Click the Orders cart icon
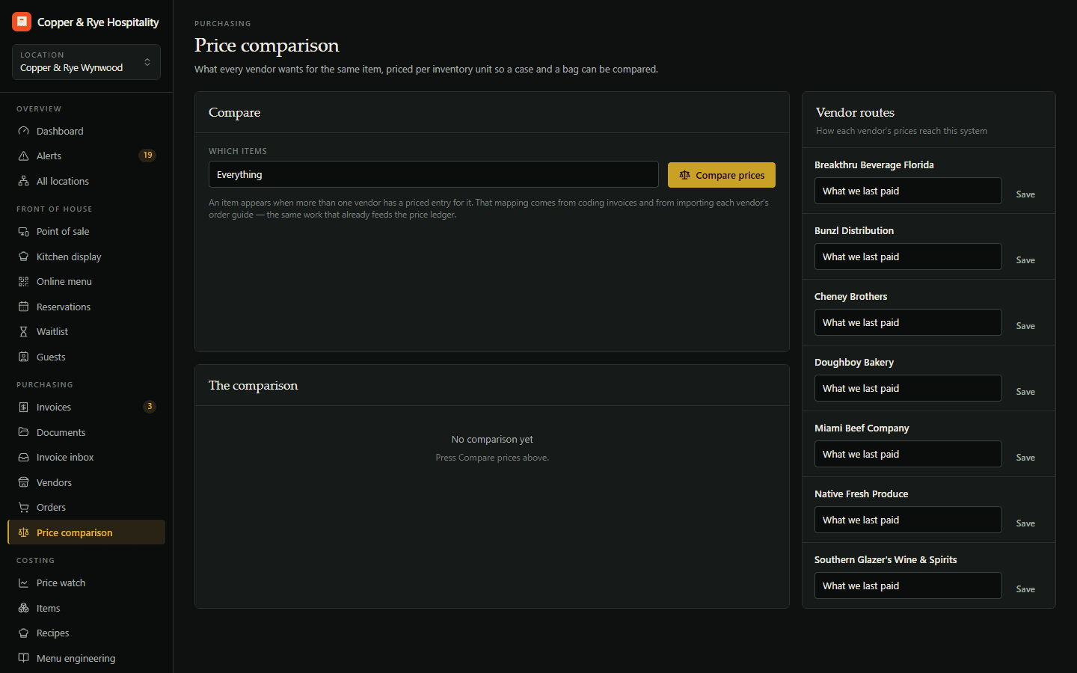This screenshot has width=1077, height=673. tap(23, 507)
